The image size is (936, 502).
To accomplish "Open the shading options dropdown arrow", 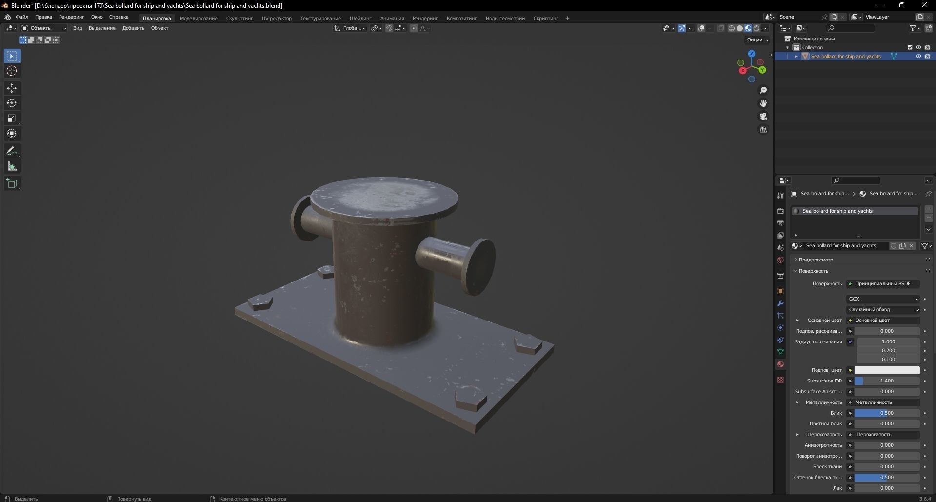I will 765,28.
